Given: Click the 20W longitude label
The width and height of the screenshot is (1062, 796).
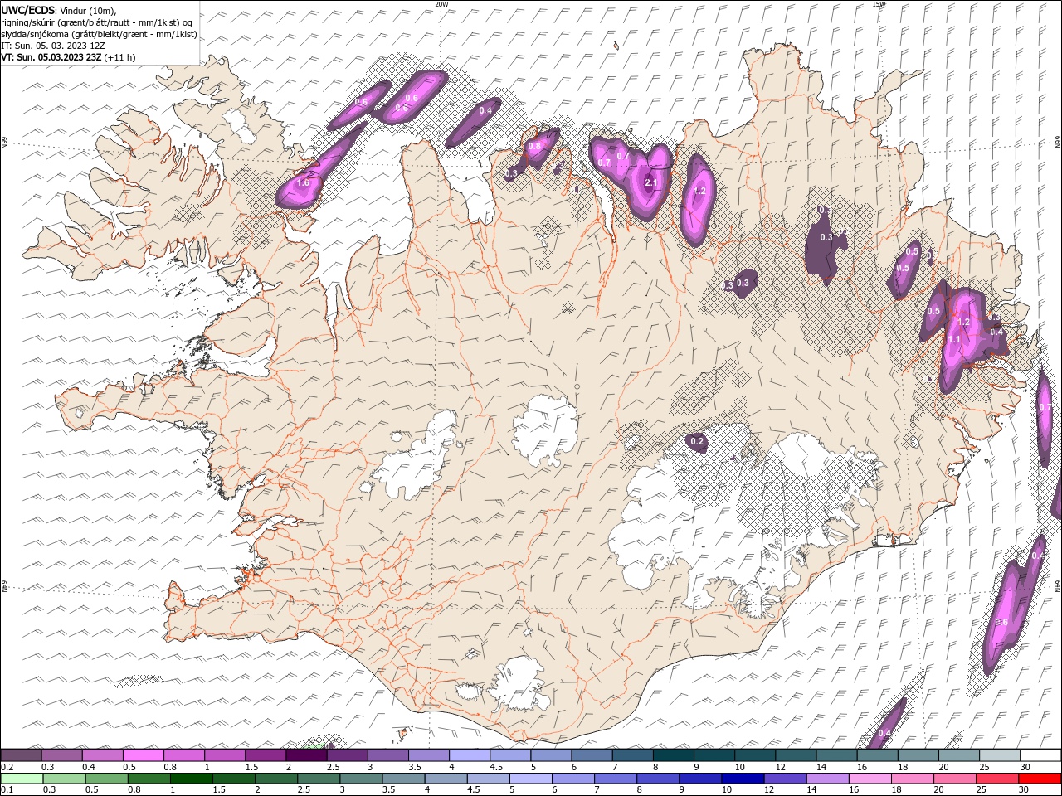Looking at the screenshot, I should tap(441, 4).
